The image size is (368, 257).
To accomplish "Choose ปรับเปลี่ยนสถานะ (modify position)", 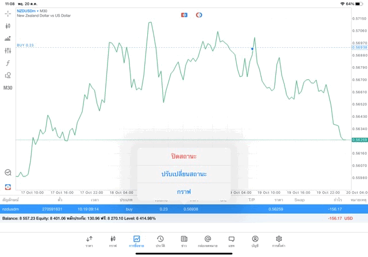I will [x=184, y=174].
